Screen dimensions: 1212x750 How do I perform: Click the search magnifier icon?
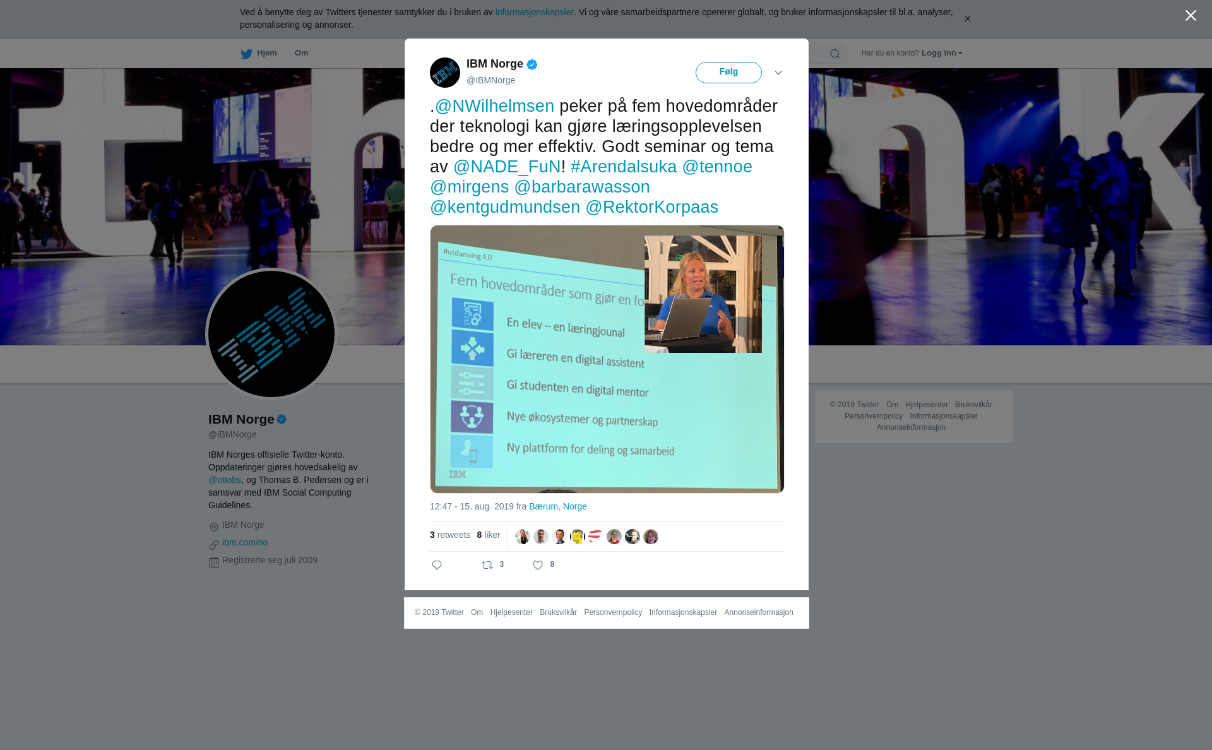click(835, 54)
